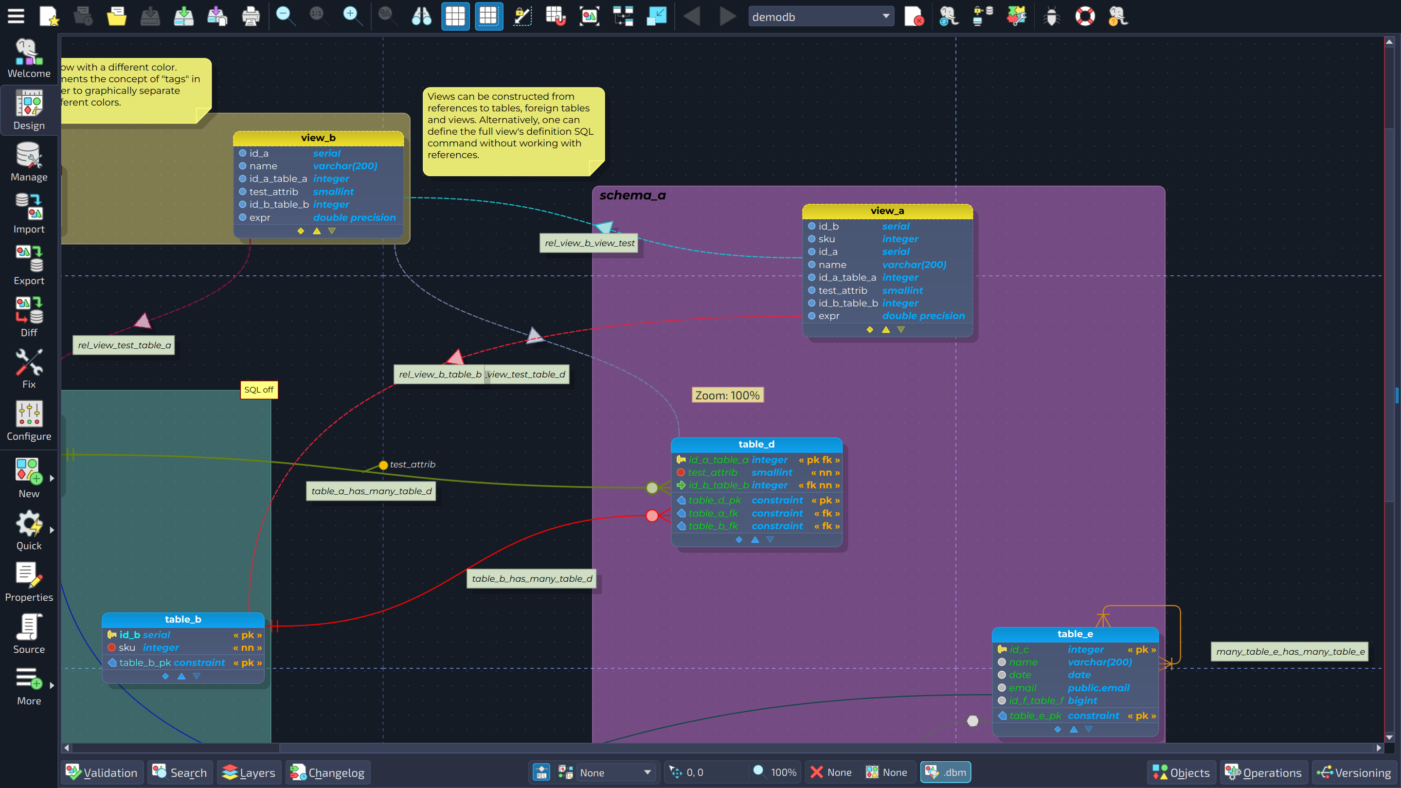Expand the Quick actions submenu arrow

[x=52, y=530]
